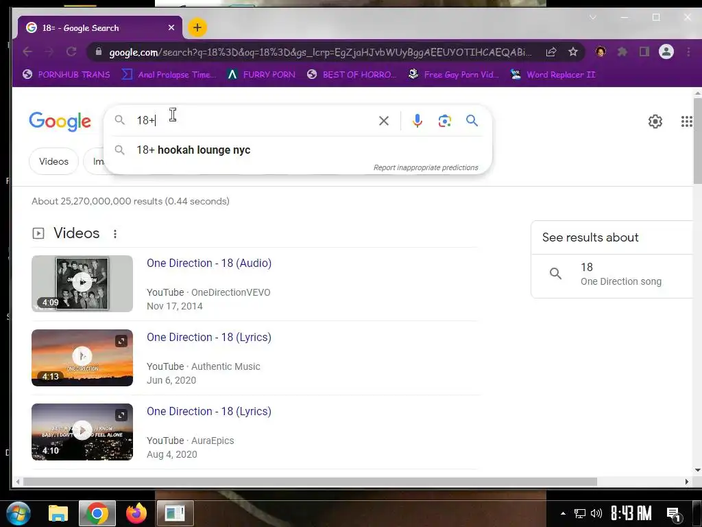Screen dimensions: 702x527
Task: Play the 4:13 sunset video thumbnail
Action: (x=82, y=358)
